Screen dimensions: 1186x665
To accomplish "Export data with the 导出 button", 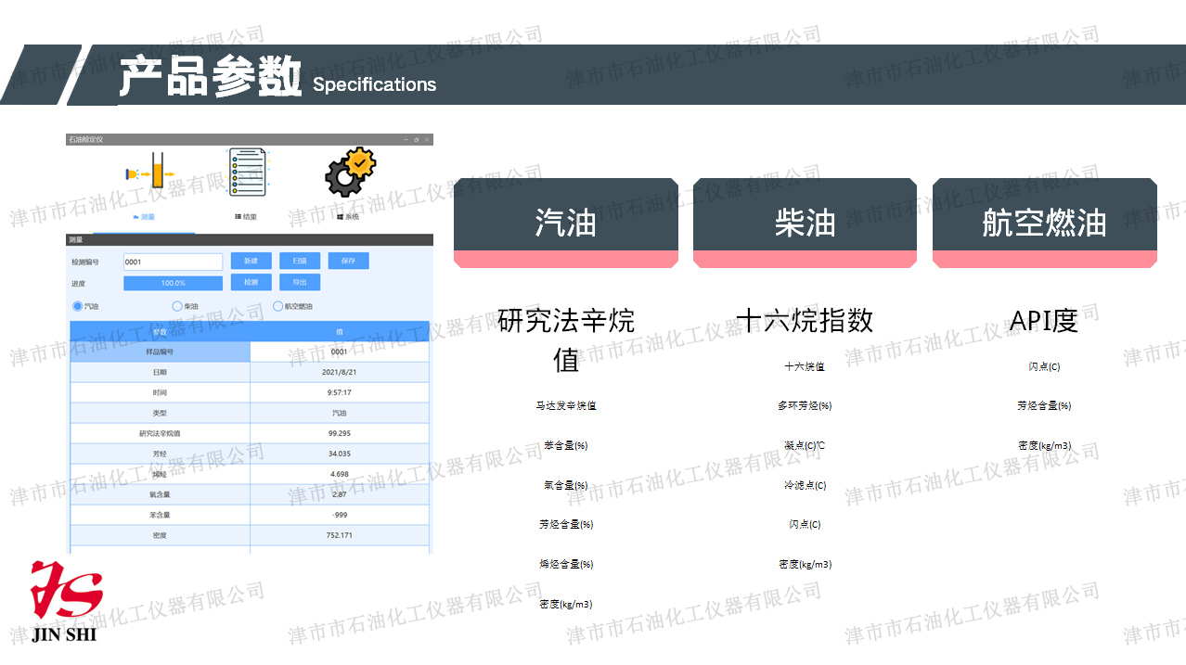I will 300,283.
